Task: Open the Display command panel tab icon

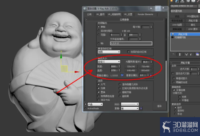Action: 193,1
